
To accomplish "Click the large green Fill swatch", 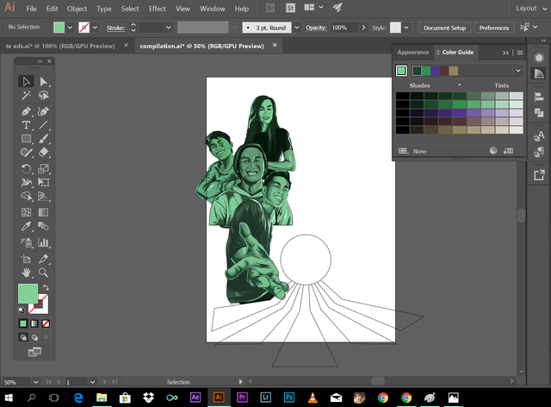I will (28, 295).
